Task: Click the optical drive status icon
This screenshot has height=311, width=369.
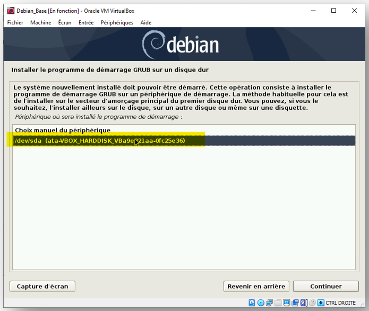Action: pos(261,303)
